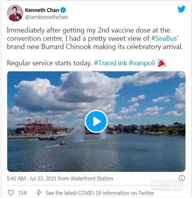Click the @iamkennethchan handle
192x198 pixels.
click(46, 17)
